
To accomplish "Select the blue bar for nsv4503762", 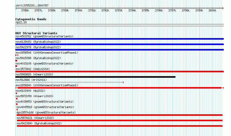I will pos(119,39).
